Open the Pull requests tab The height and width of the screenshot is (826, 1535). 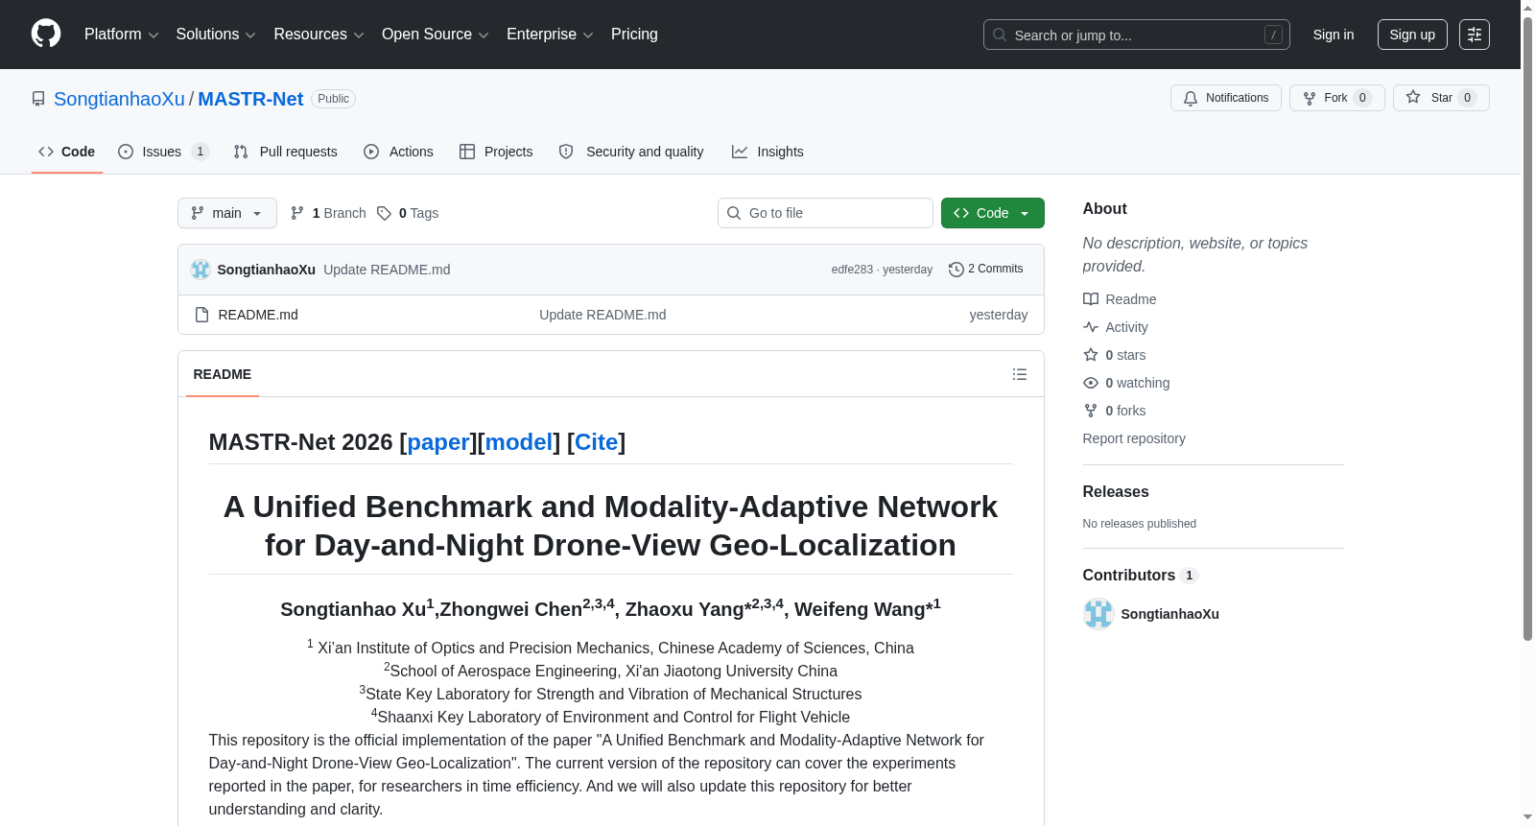[x=286, y=152]
